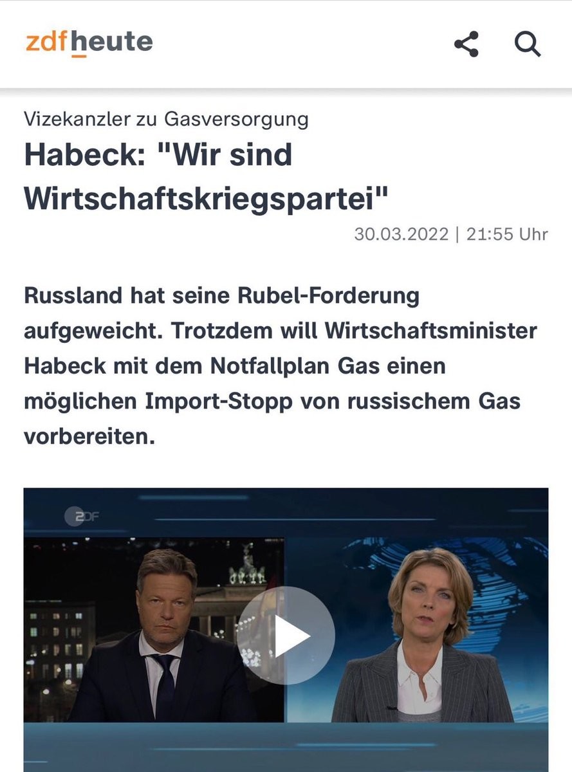Click the date 30.03.2022

pos(401,234)
